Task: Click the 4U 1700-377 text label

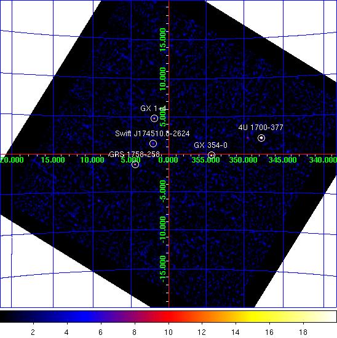Action: [x=261, y=128]
